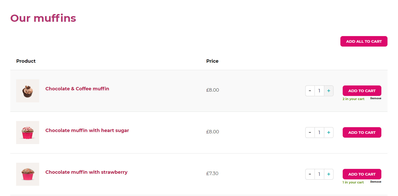Decrease quantity for Chocolate muffin with strawberry

click(x=310, y=174)
